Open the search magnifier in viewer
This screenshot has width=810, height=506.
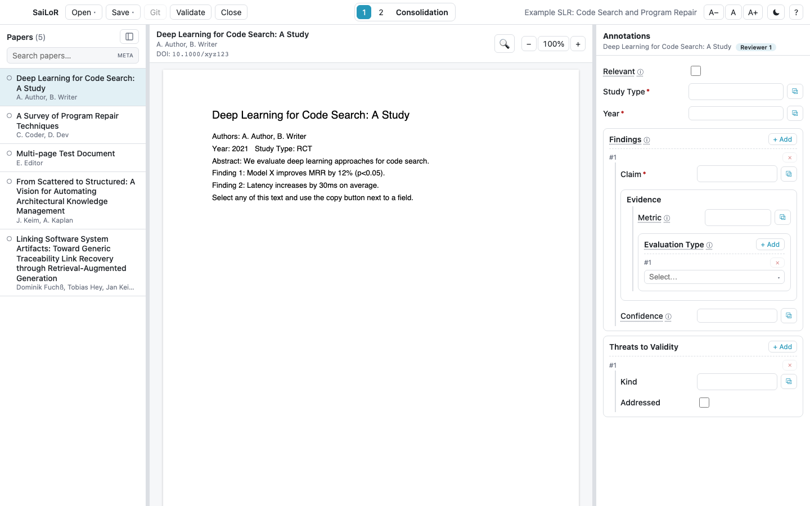(505, 44)
